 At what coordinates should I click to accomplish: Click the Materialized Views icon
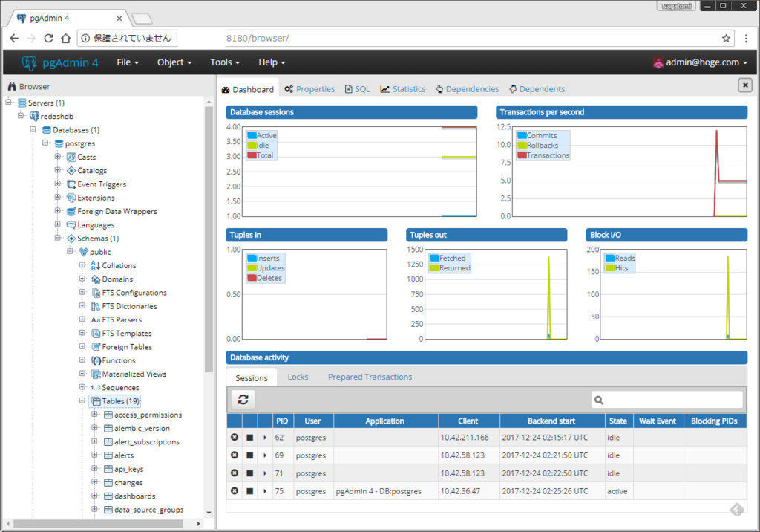[x=96, y=374]
